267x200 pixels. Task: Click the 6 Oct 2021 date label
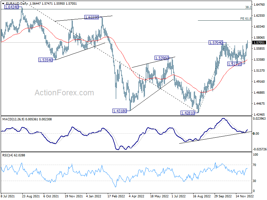[x=51, y=196]
